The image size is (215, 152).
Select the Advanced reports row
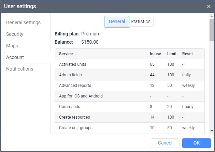click(x=129, y=86)
